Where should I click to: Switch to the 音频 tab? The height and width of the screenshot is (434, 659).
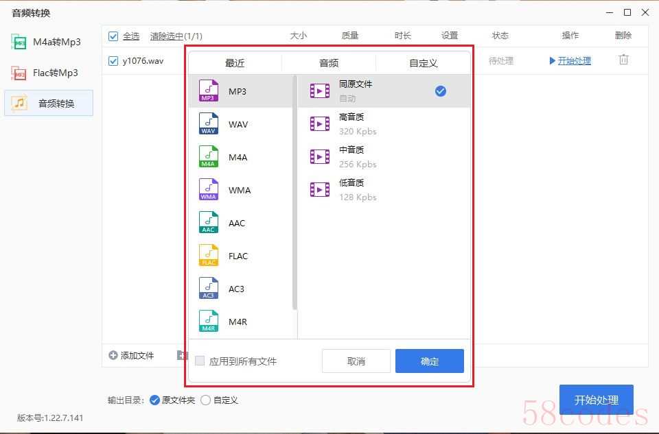[x=329, y=63]
